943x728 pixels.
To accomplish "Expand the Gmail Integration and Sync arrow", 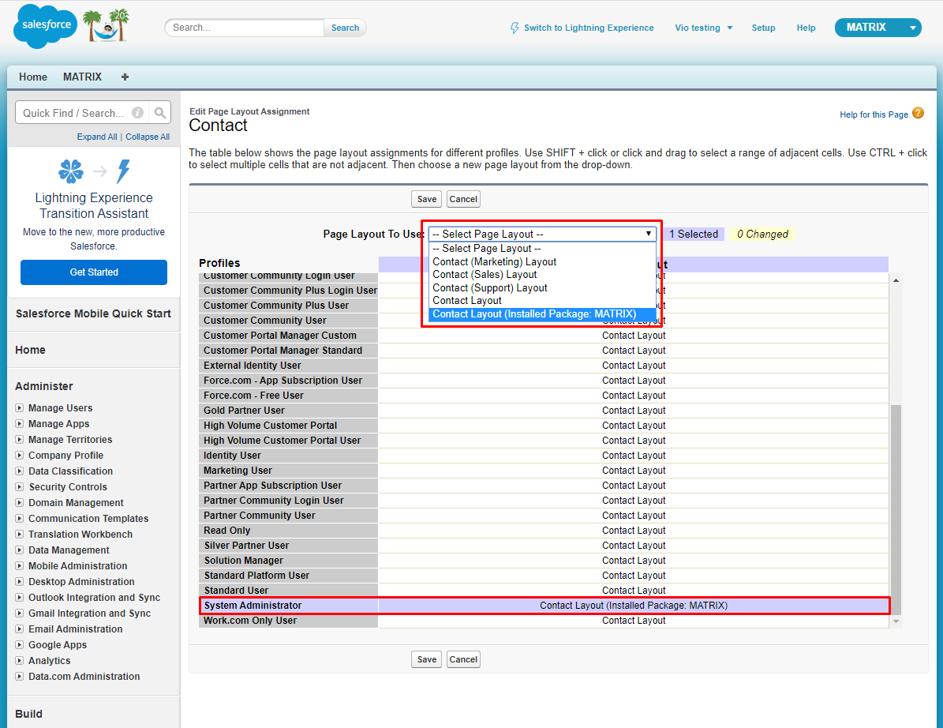I will pos(19,613).
